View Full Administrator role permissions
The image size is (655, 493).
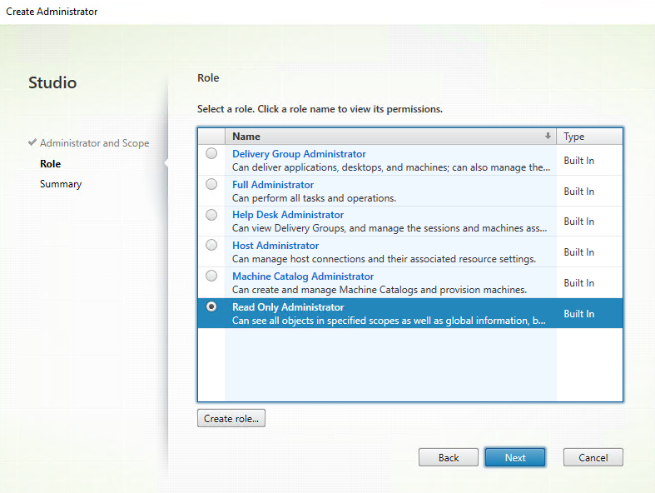click(273, 185)
